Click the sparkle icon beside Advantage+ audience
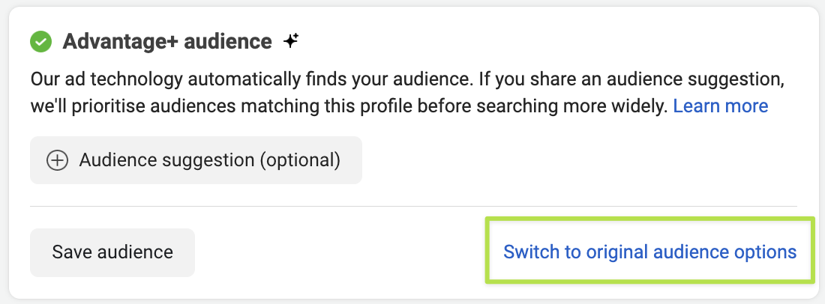This screenshot has width=825, height=304. (291, 41)
